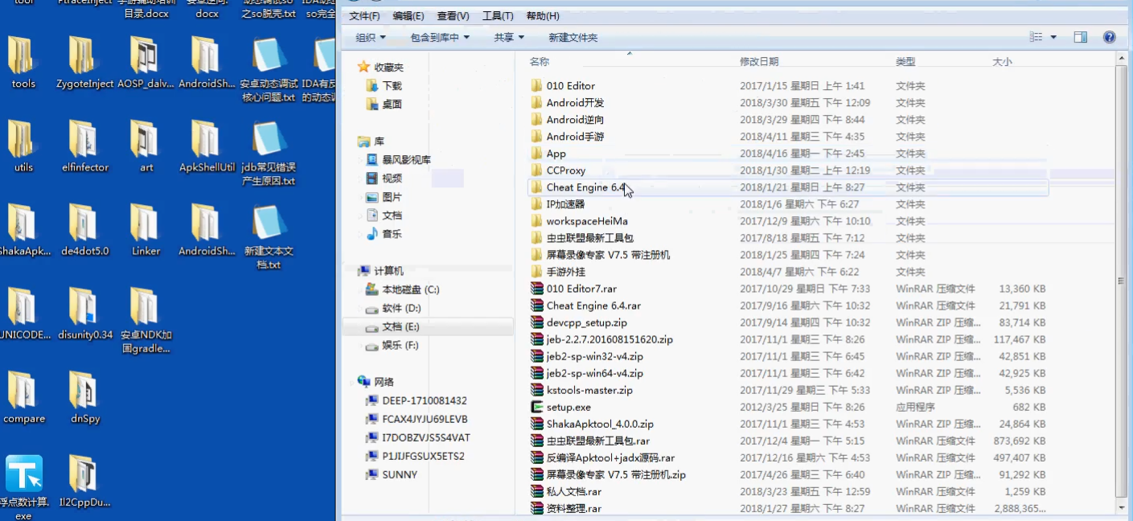Select ShakaApktool_4.0.0.zip archive icon
This screenshot has height=521, width=1133.
point(537,424)
